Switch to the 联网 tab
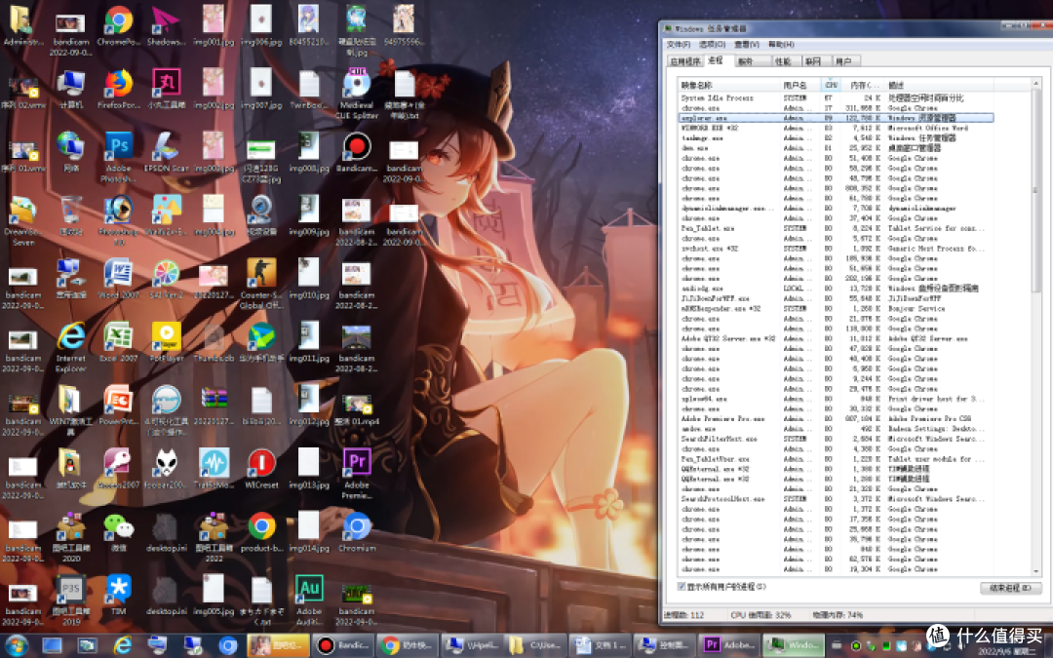The height and width of the screenshot is (658, 1053). point(814,61)
